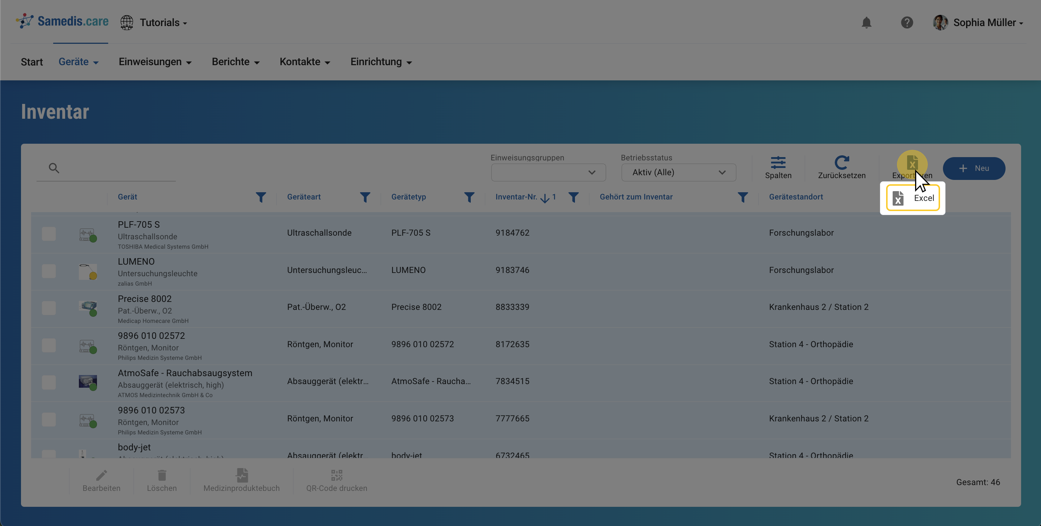
Task: Click into the inventory search field
Action: click(117, 168)
